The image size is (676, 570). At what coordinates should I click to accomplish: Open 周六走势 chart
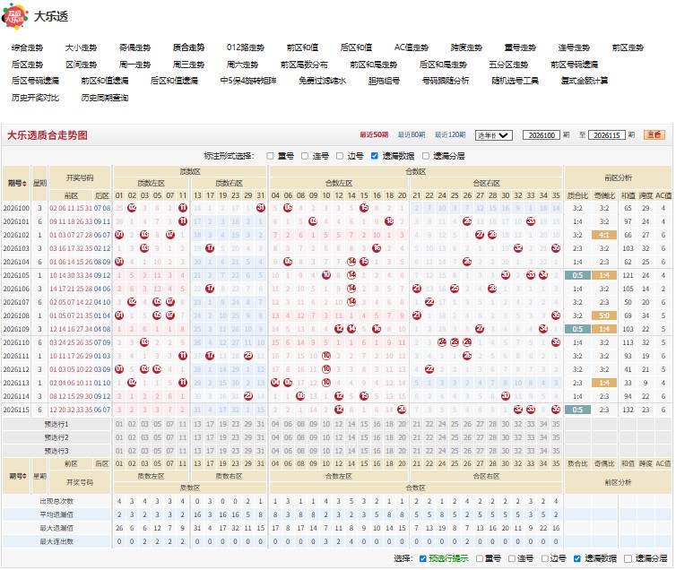242,65
